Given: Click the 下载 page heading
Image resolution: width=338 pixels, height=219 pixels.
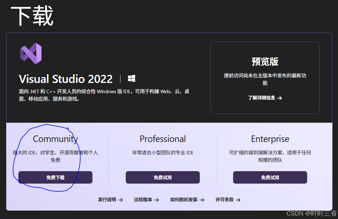Looking at the screenshot, I should (x=32, y=16).
